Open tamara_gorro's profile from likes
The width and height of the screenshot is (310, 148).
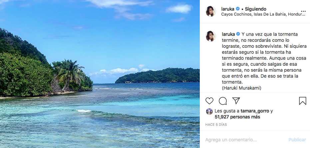pos(255,111)
